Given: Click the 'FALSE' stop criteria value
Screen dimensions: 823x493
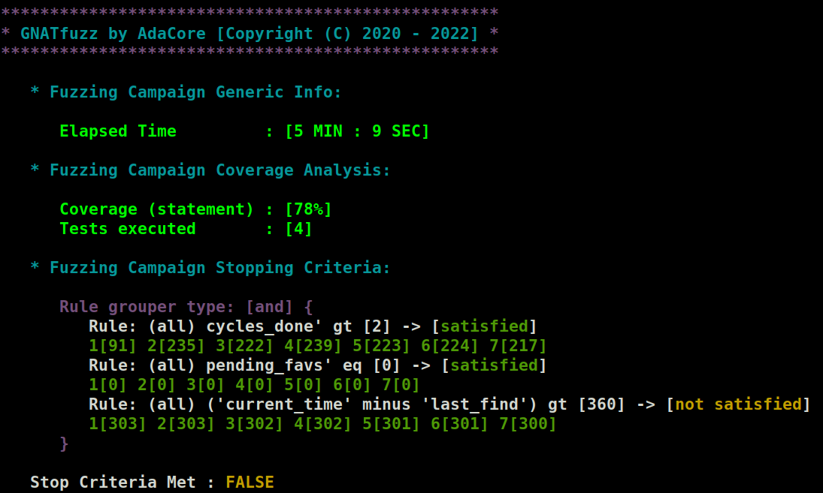Looking at the screenshot, I should (250, 482).
